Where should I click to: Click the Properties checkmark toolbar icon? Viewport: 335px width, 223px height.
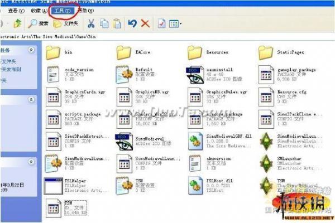coord(161,23)
